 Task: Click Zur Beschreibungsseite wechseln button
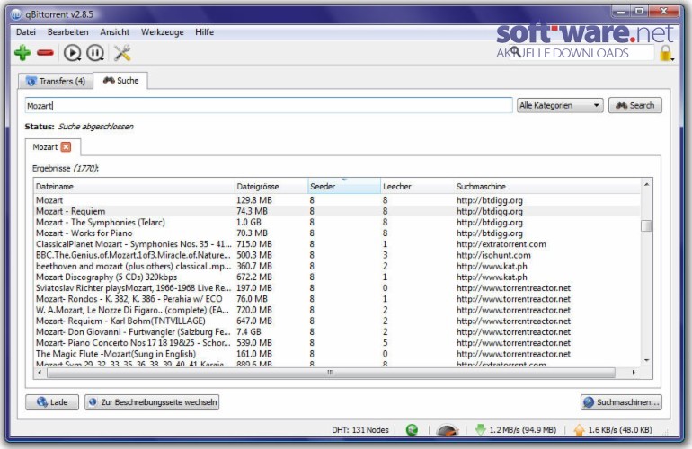(152, 402)
